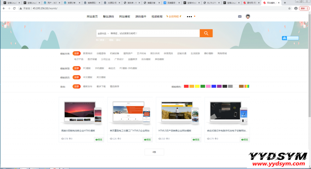Click the Chrome profile account icon

(x=296, y=8)
